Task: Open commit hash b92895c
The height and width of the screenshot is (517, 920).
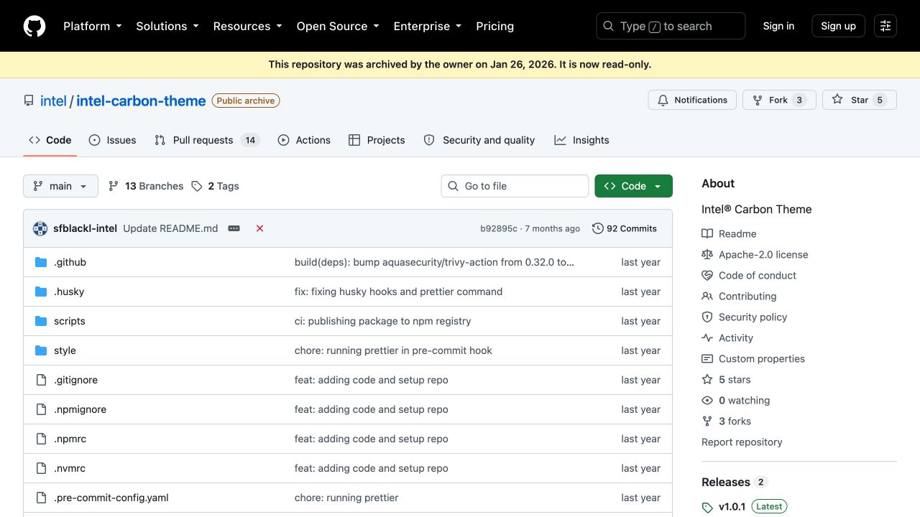Action: pos(499,228)
